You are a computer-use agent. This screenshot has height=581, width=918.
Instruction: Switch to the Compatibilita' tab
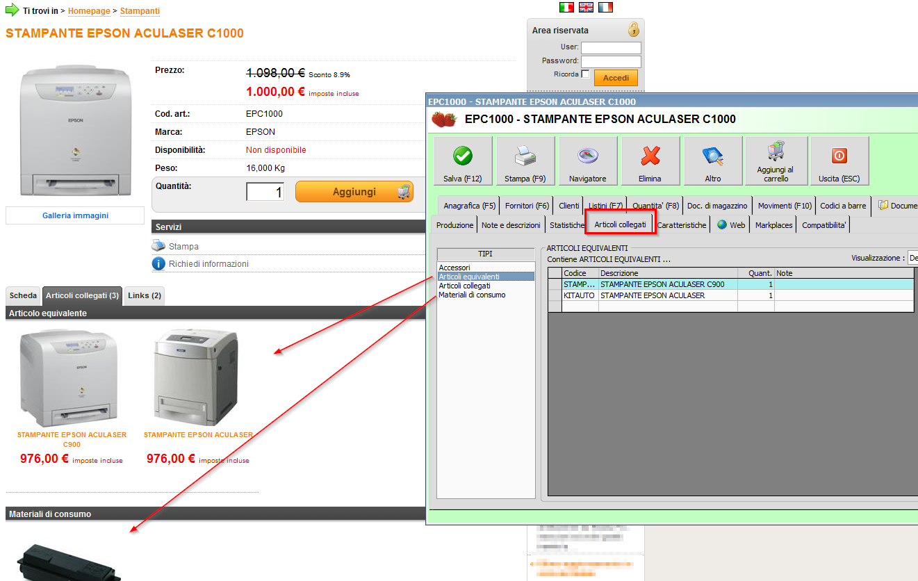[x=824, y=225]
